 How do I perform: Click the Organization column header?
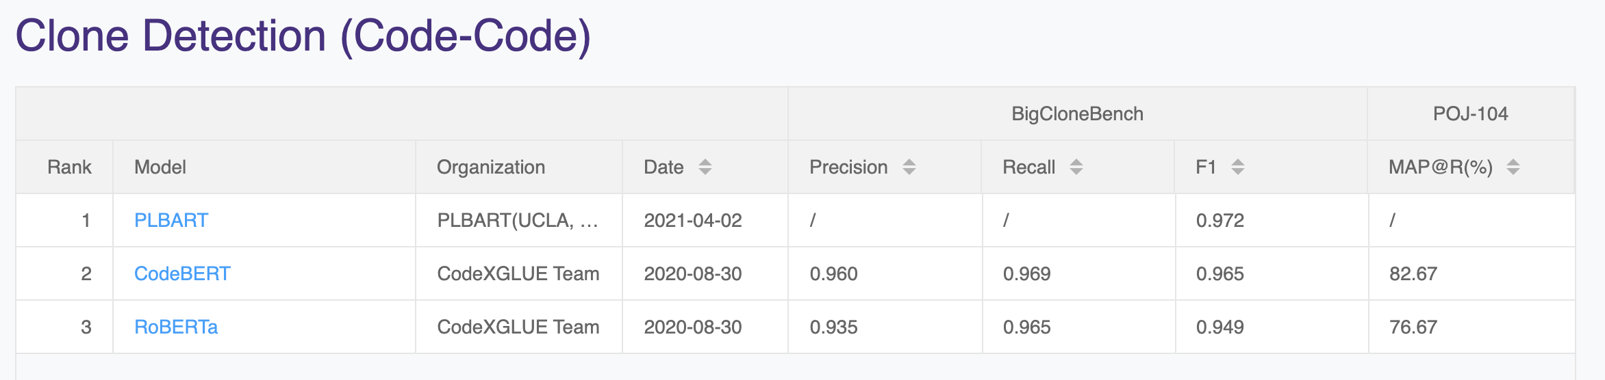click(x=491, y=167)
